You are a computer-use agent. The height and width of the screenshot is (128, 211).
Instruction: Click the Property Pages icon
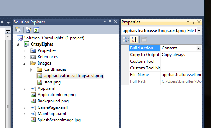tap(144, 40)
